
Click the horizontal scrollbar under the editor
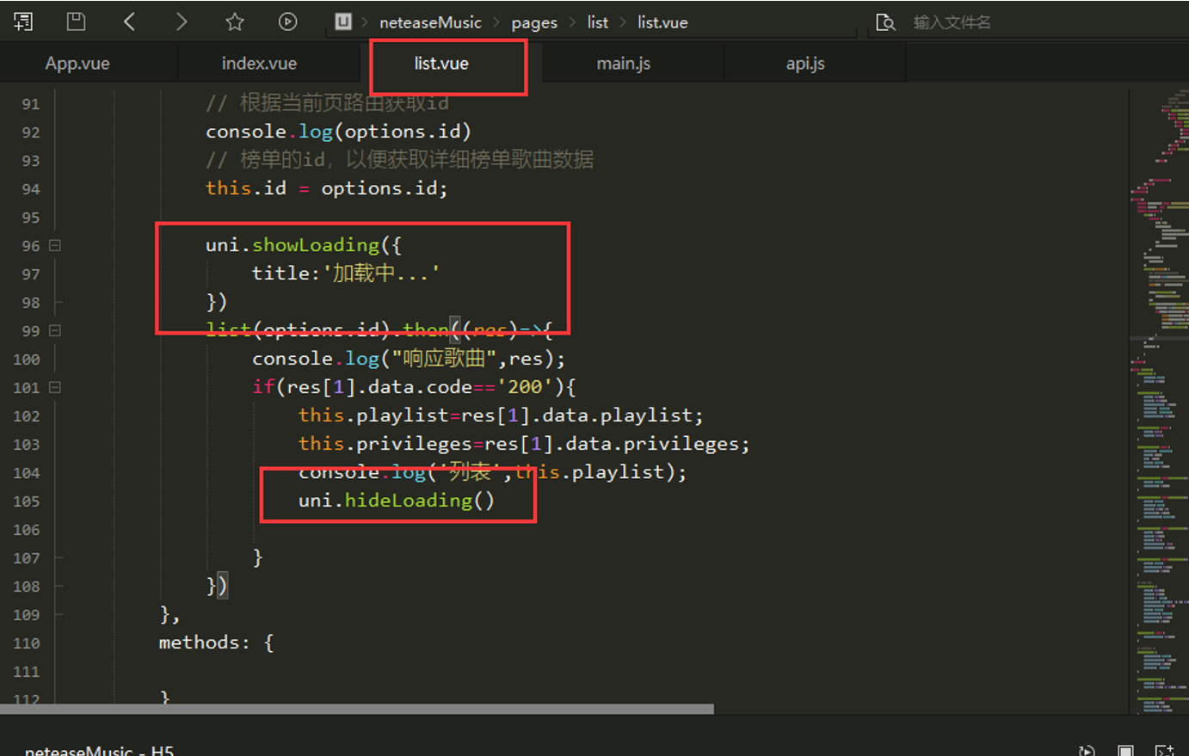[357, 710]
